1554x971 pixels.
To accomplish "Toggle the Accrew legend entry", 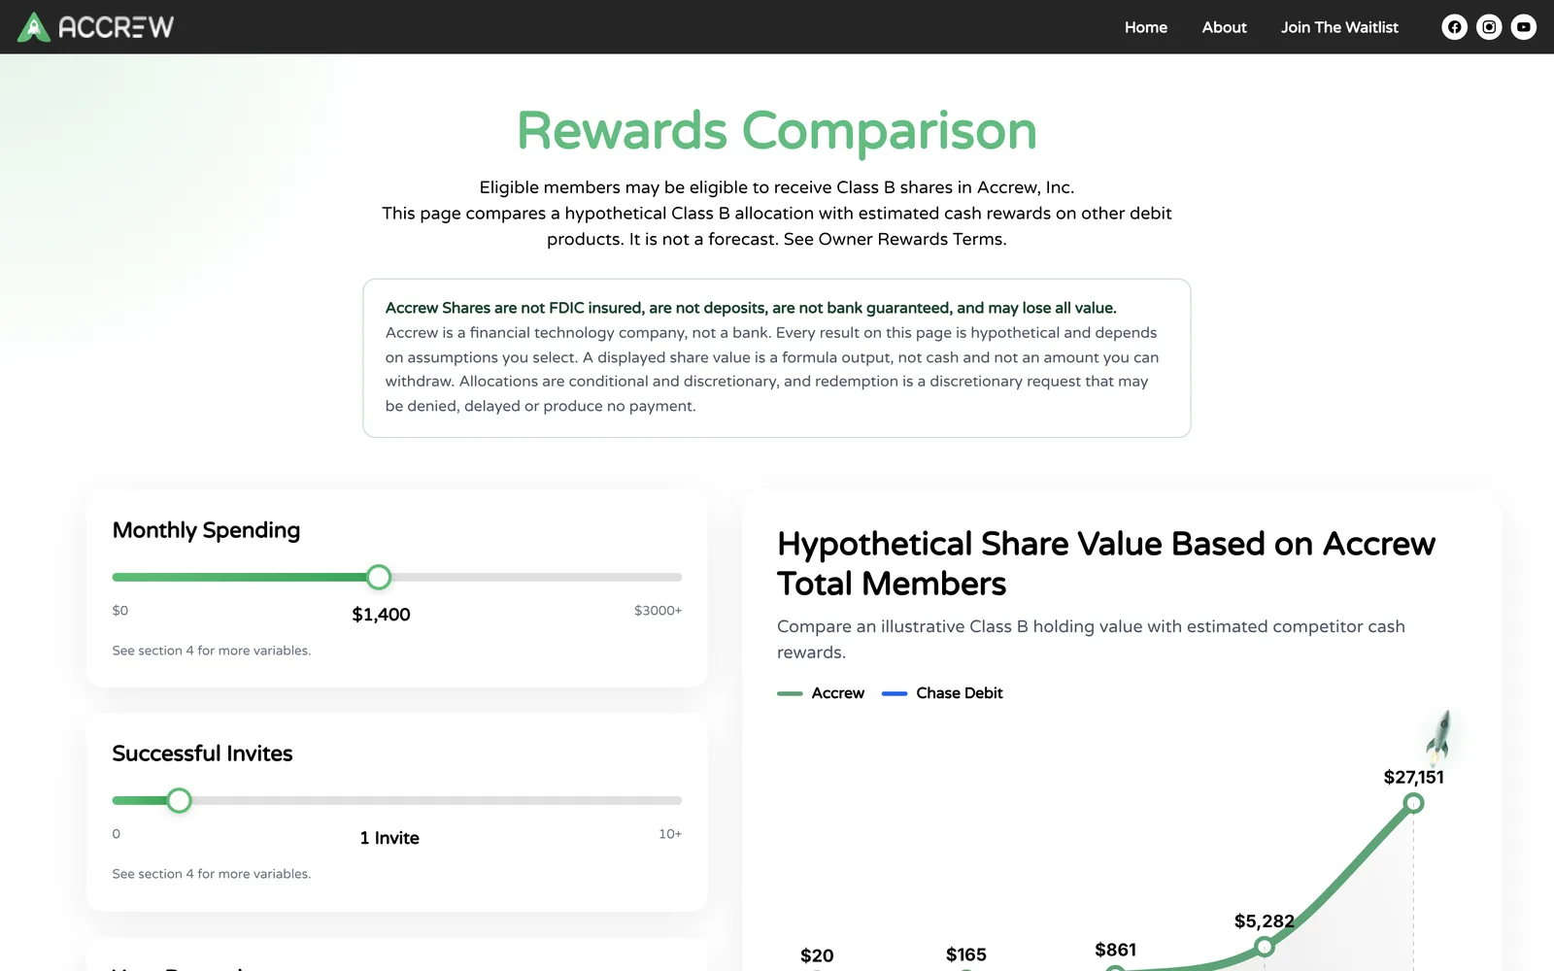I will (821, 693).
